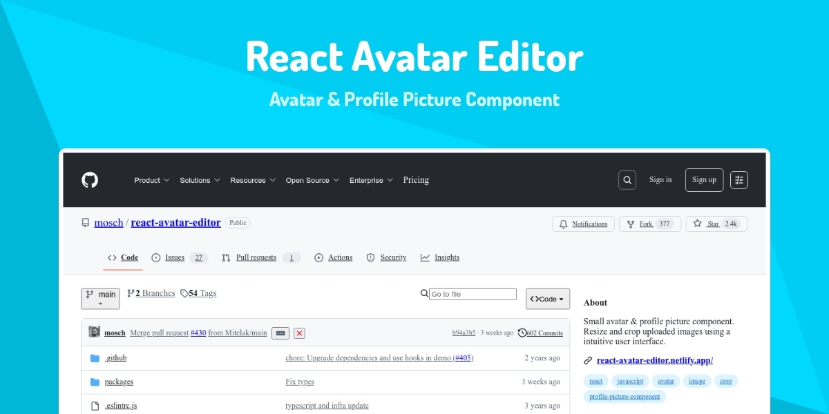Star the react-avatar-editor repository
Screen dimensions: 829x414
coord(716,224)
